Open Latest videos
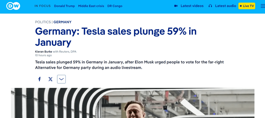Viewport: 265px width, 118px height. [192, 6]
